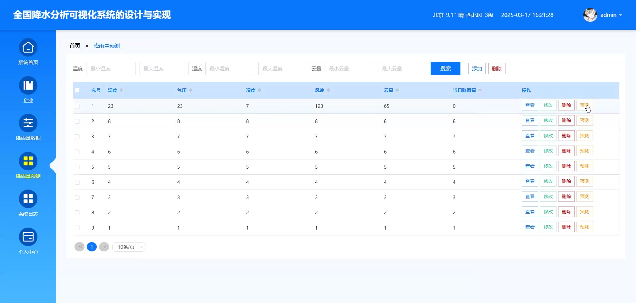Focus the 最大云量 input field
The height and width of the screenshot is (303, 636).
click(x=402, y=68)
